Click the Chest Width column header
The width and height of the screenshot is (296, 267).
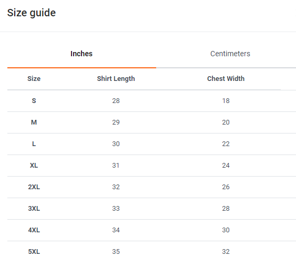[x=226, y=79]
